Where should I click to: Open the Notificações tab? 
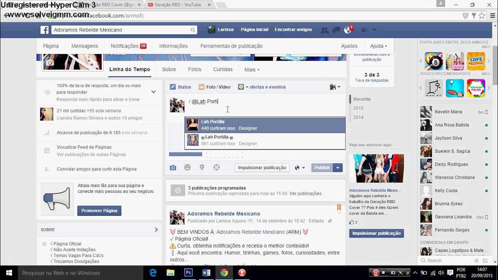pos(128,46)
